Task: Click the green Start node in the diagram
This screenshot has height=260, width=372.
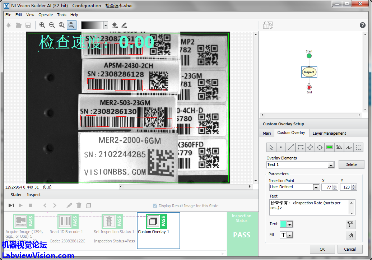Action: coord(309,56)
